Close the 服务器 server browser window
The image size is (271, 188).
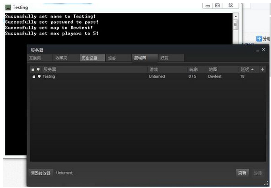click(x=263, y=49)
